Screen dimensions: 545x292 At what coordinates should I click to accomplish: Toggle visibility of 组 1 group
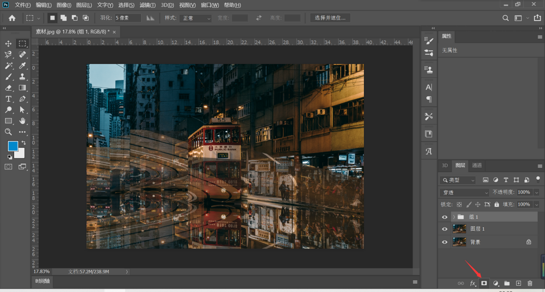[445, 217]
